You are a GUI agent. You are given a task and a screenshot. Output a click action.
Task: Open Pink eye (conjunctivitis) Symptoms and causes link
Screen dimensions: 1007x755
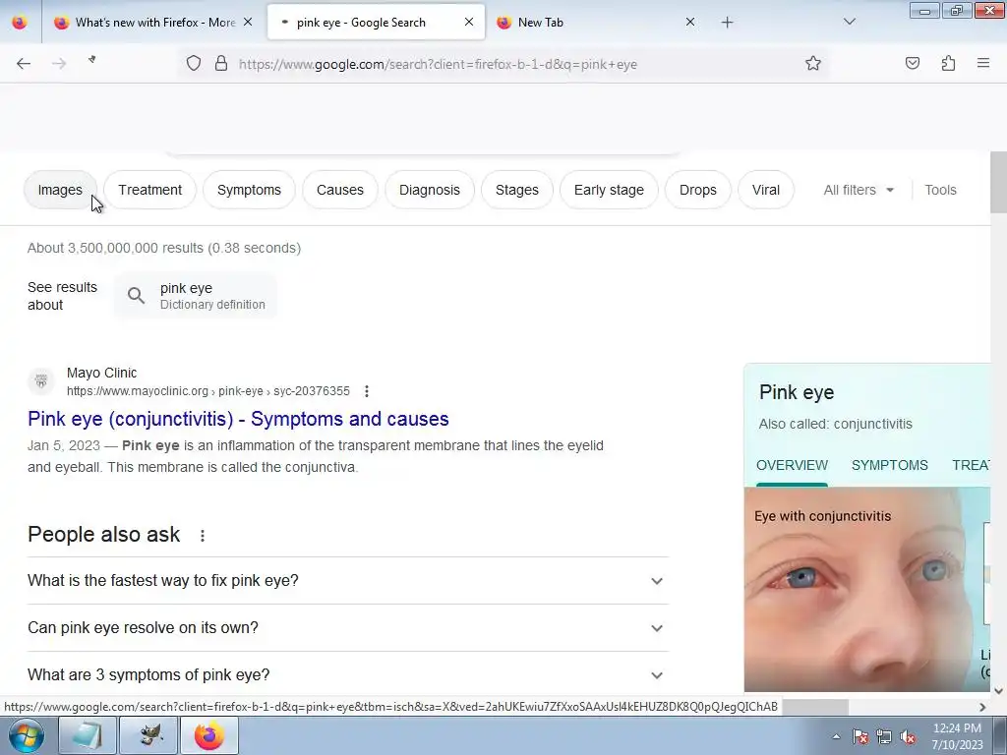(238, 419)
